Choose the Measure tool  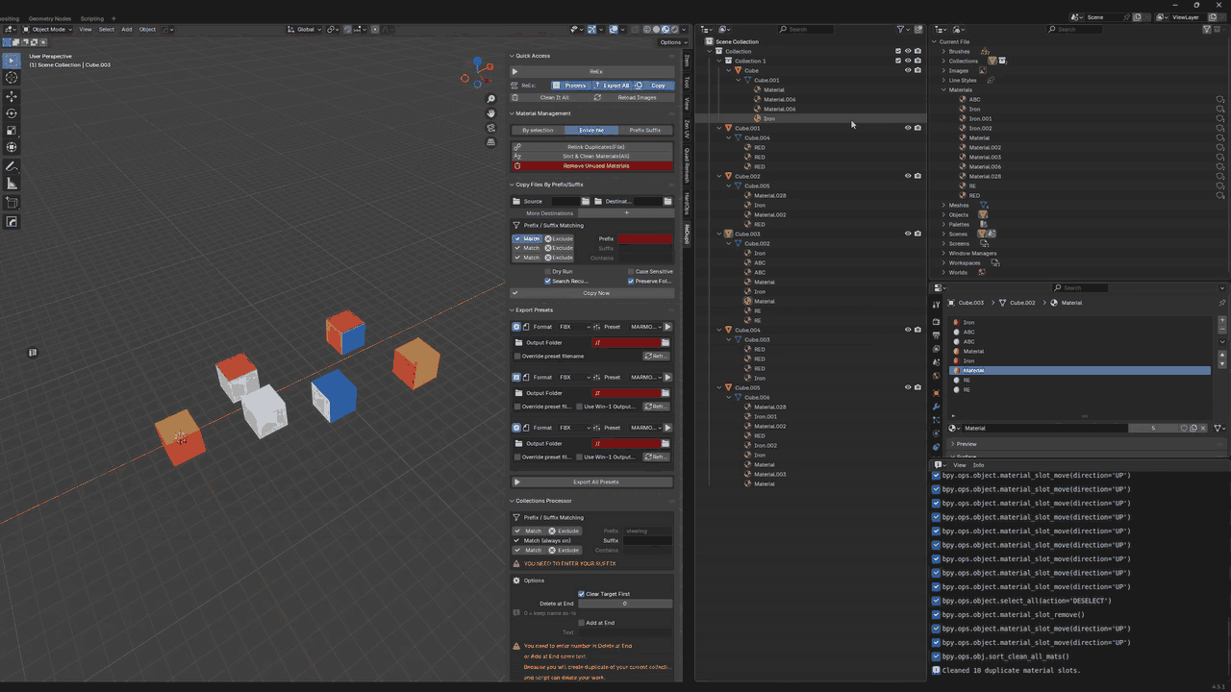click(x=12, y=184)
